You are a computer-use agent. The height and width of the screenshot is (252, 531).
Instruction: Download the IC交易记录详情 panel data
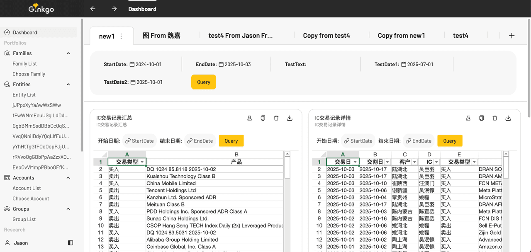tap(508, 118)
